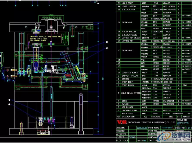The height and width of the screenshot is (143, 192).
Task: Click the LIFTER PIN BLOCK entry
Action: point(131,38)
